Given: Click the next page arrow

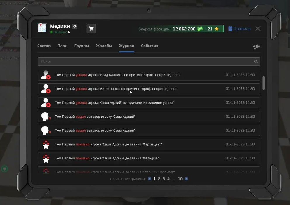Looking at the screenshot, I should coord(186,179).
